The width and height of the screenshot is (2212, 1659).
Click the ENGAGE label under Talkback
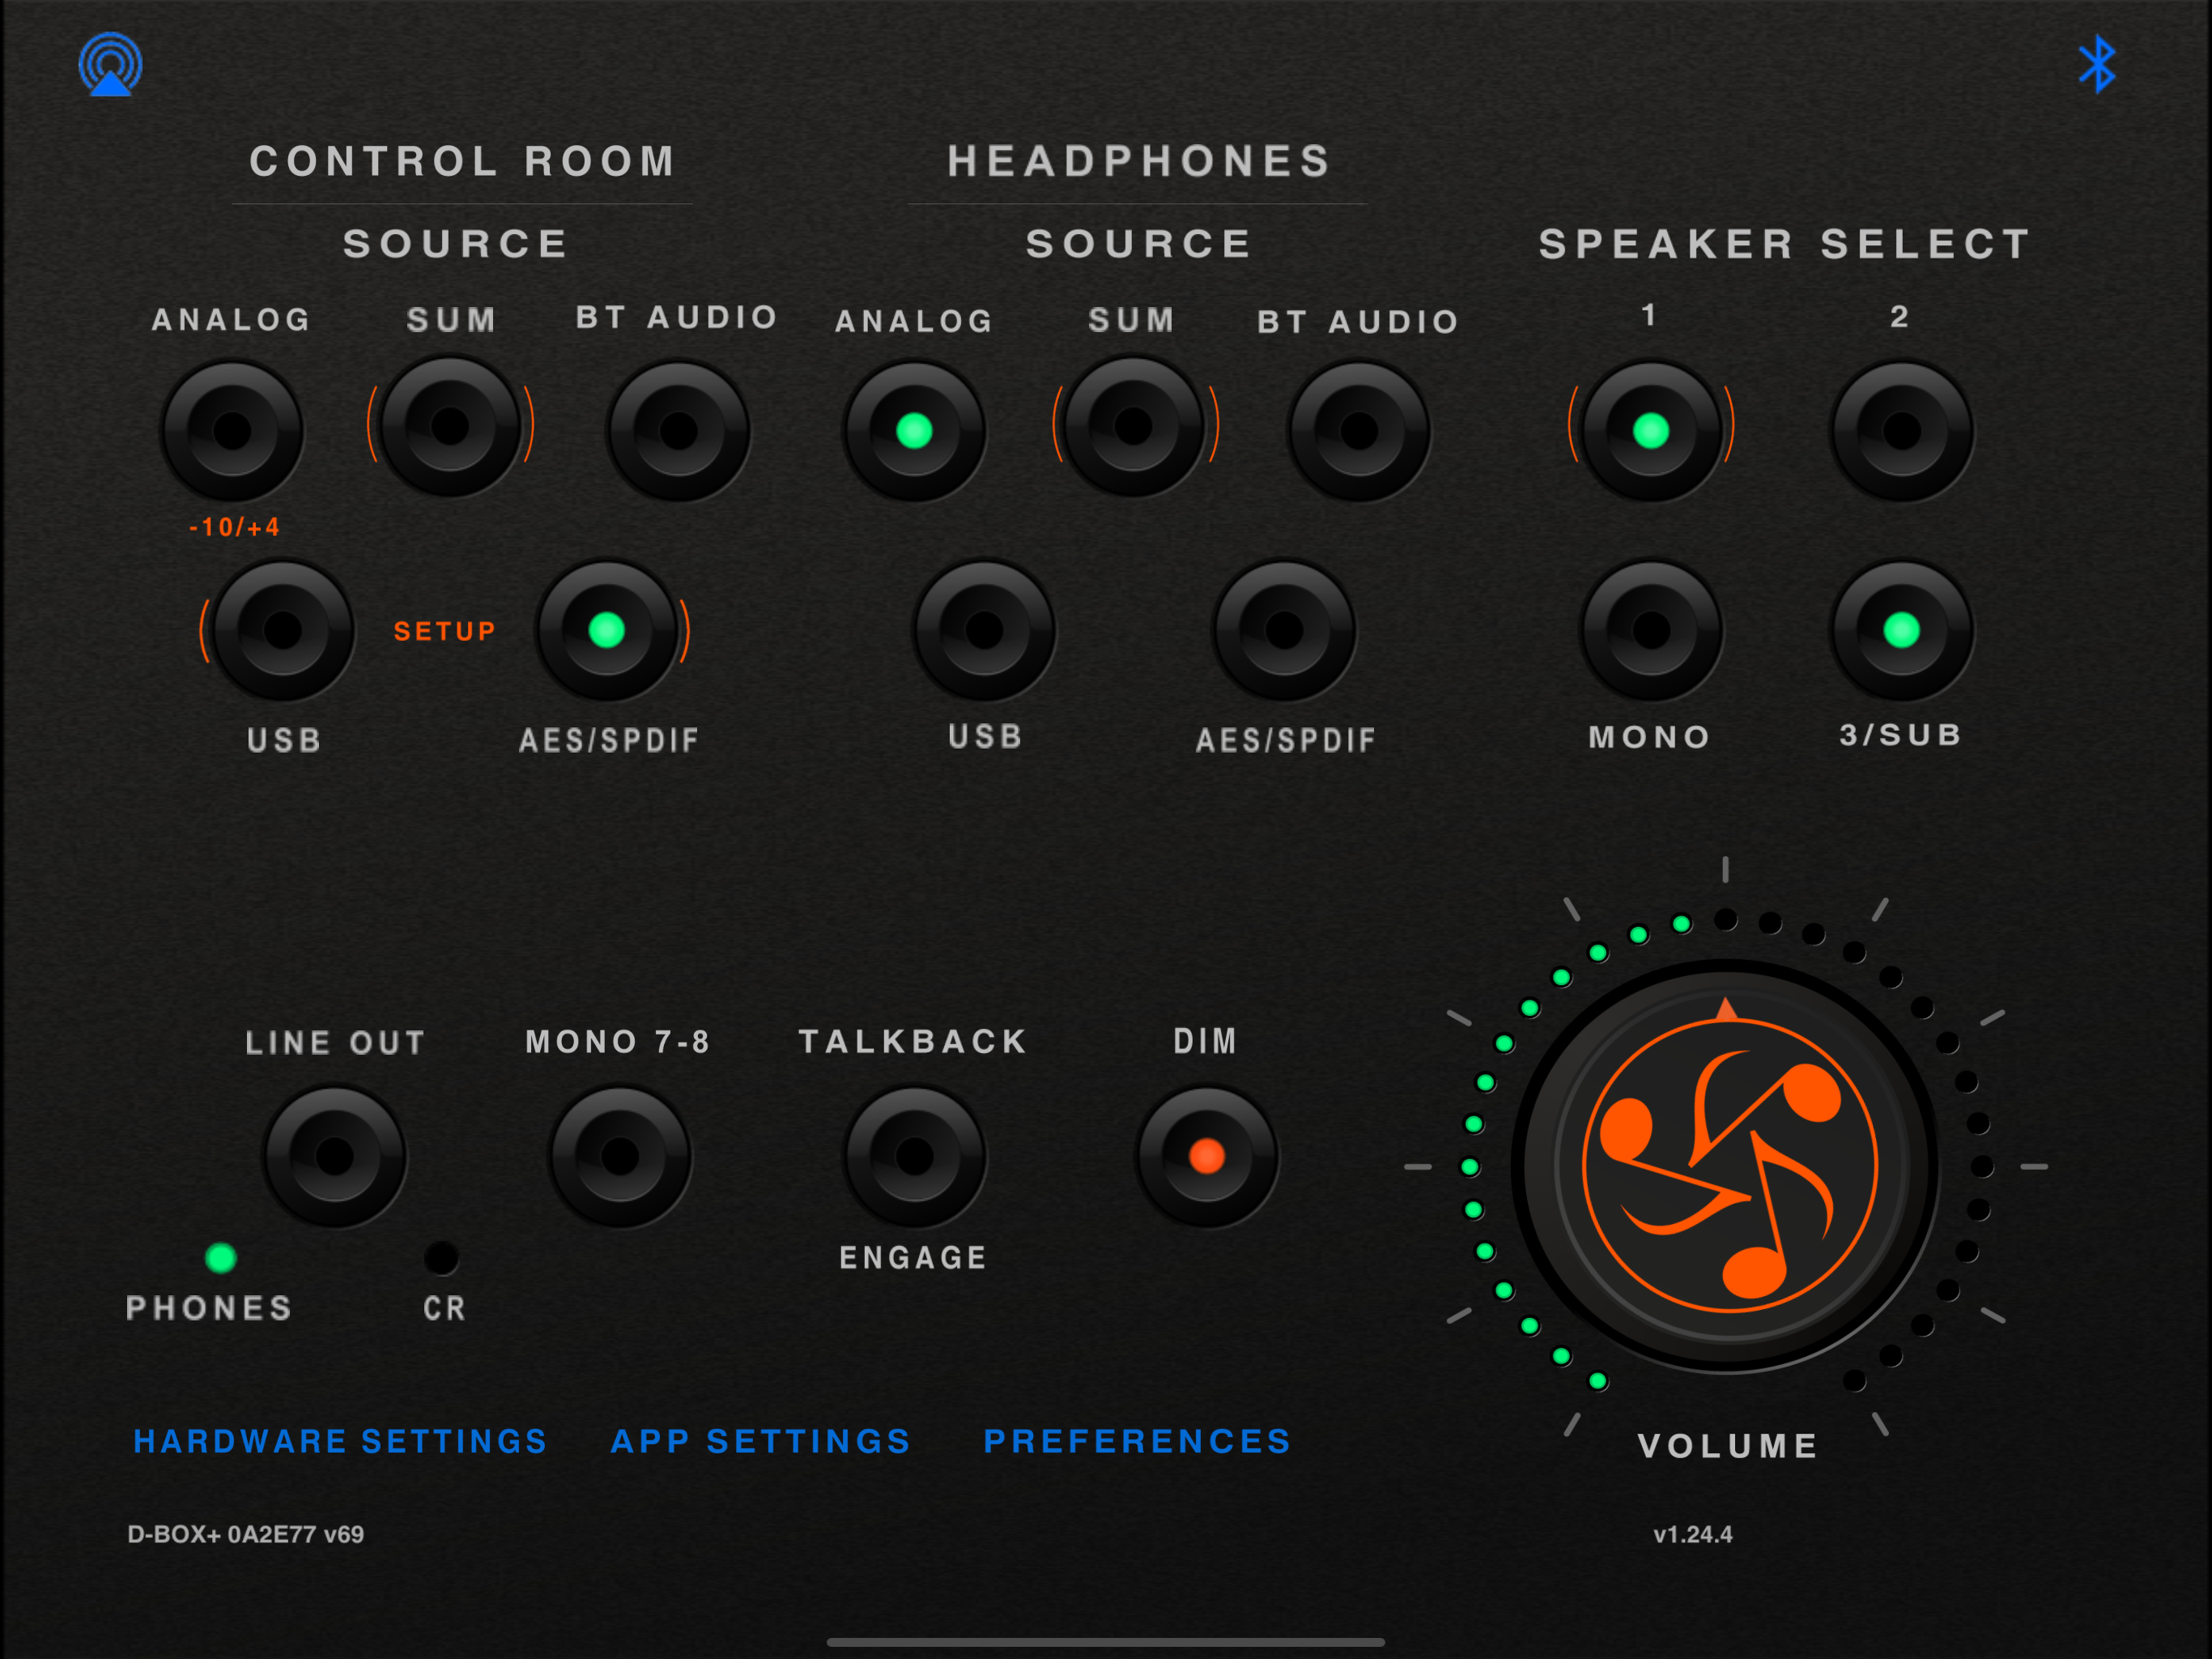914,1258
